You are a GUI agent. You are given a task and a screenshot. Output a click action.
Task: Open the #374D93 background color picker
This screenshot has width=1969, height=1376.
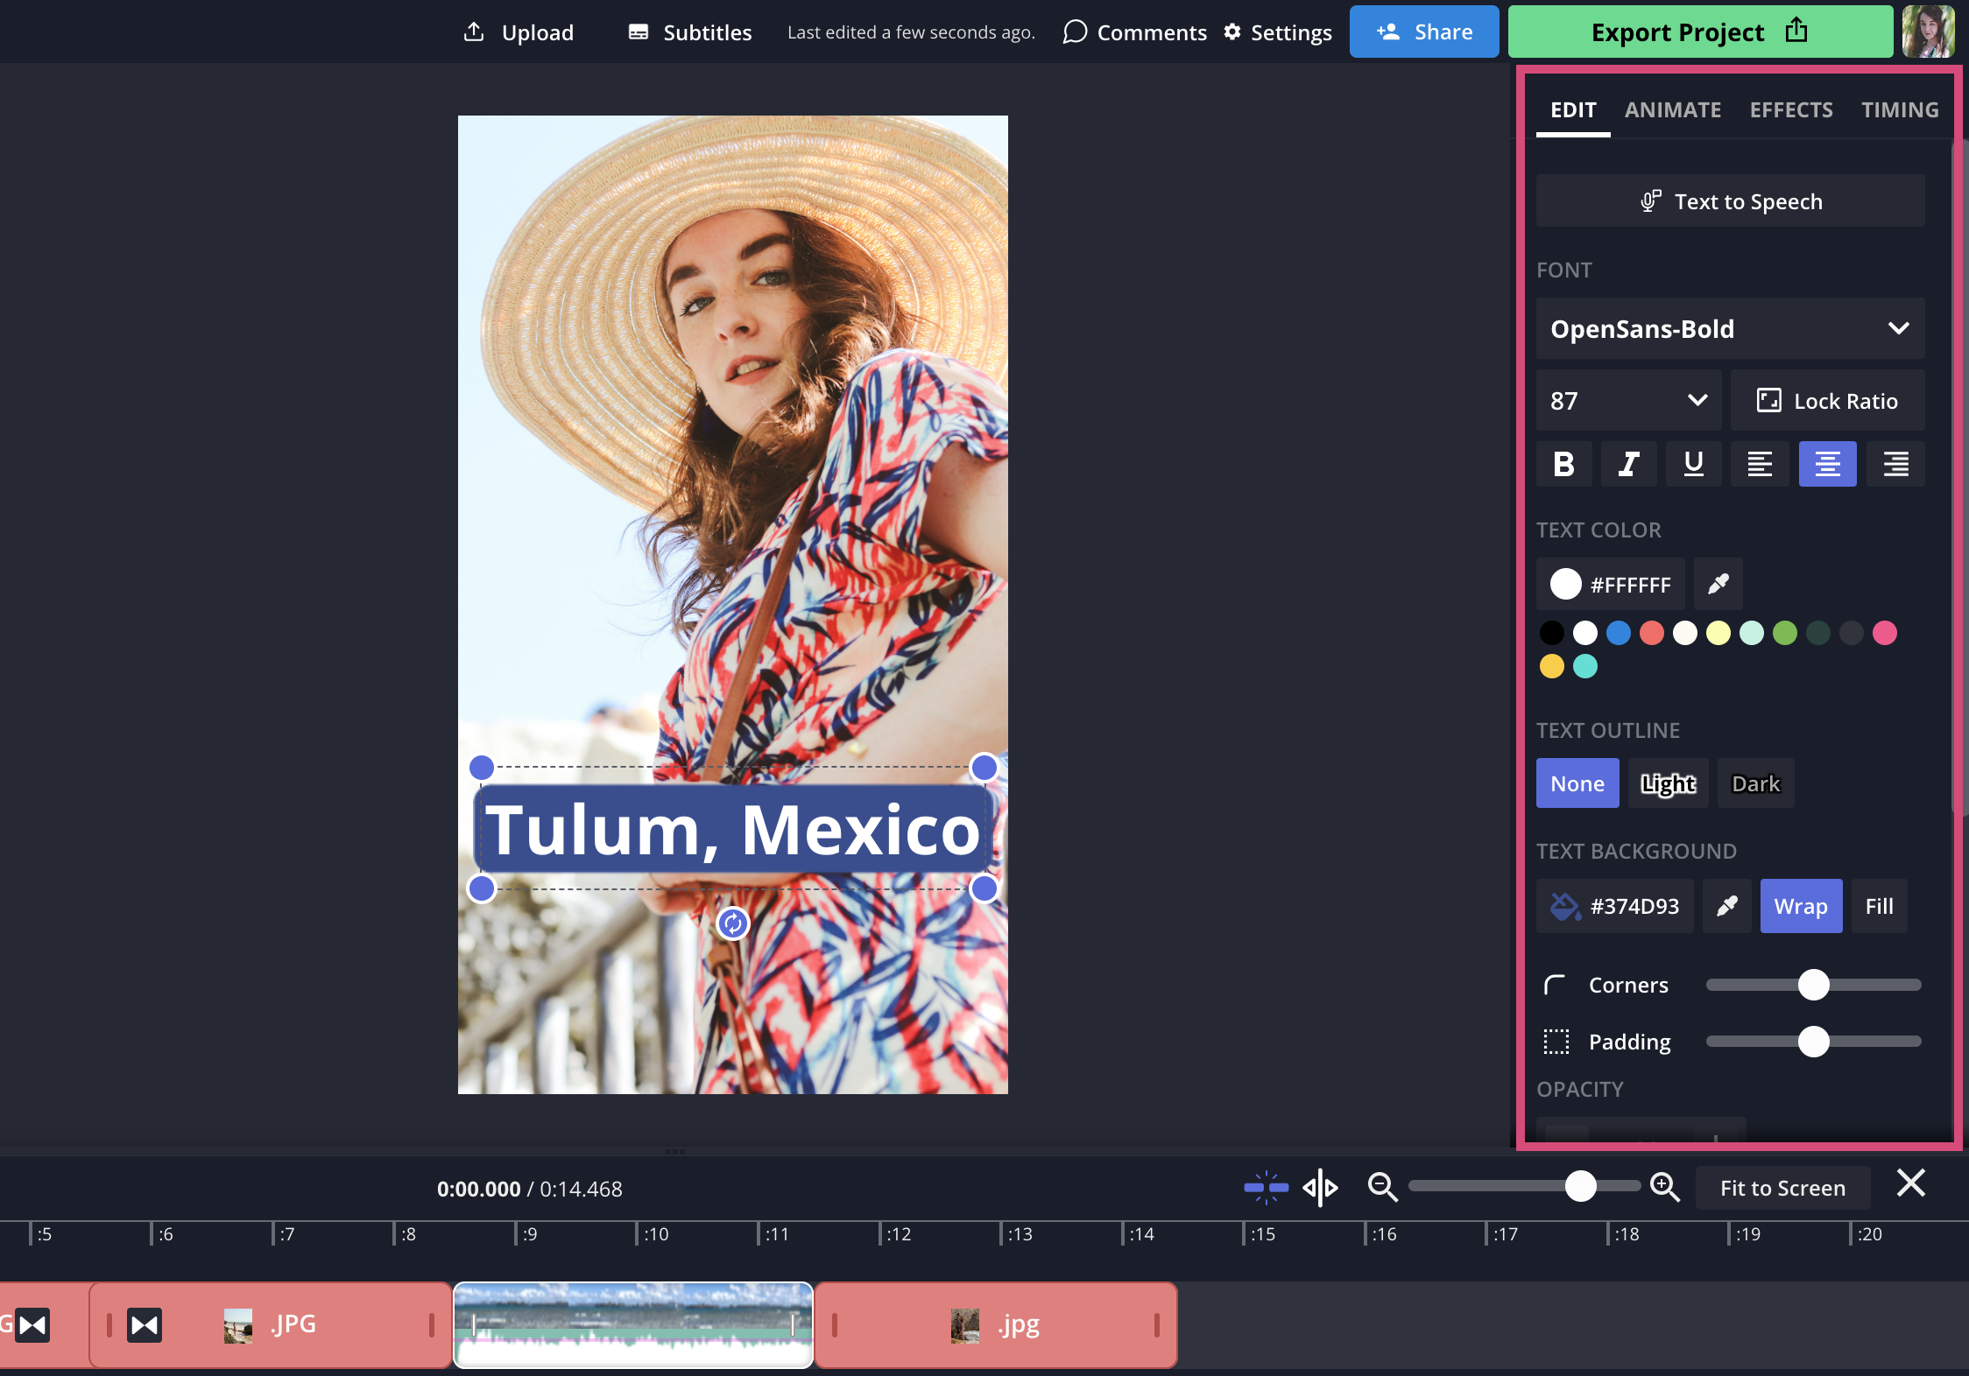1615,906
